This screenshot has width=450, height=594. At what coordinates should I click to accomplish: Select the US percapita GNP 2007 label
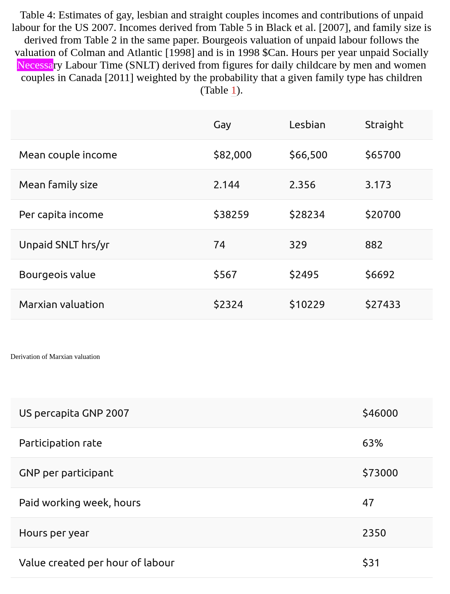[x=74, y=413]
